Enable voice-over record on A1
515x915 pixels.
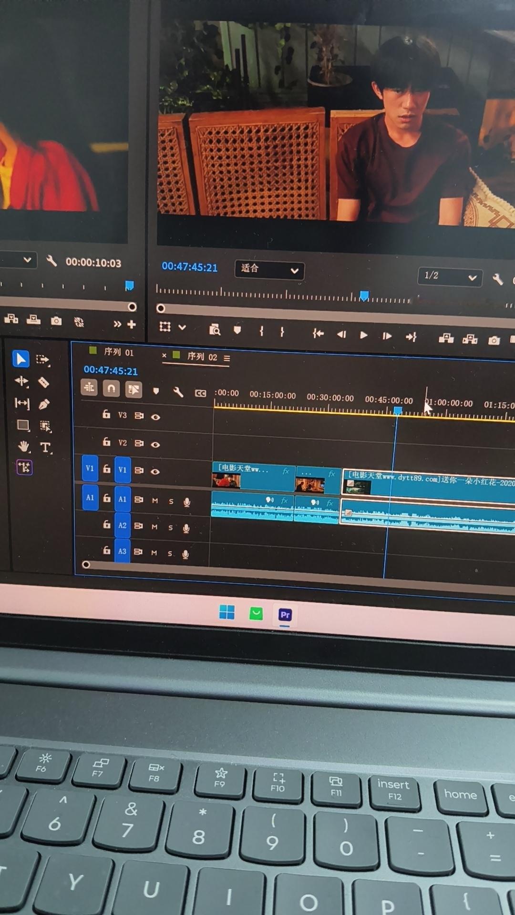[x=187, y=502]
